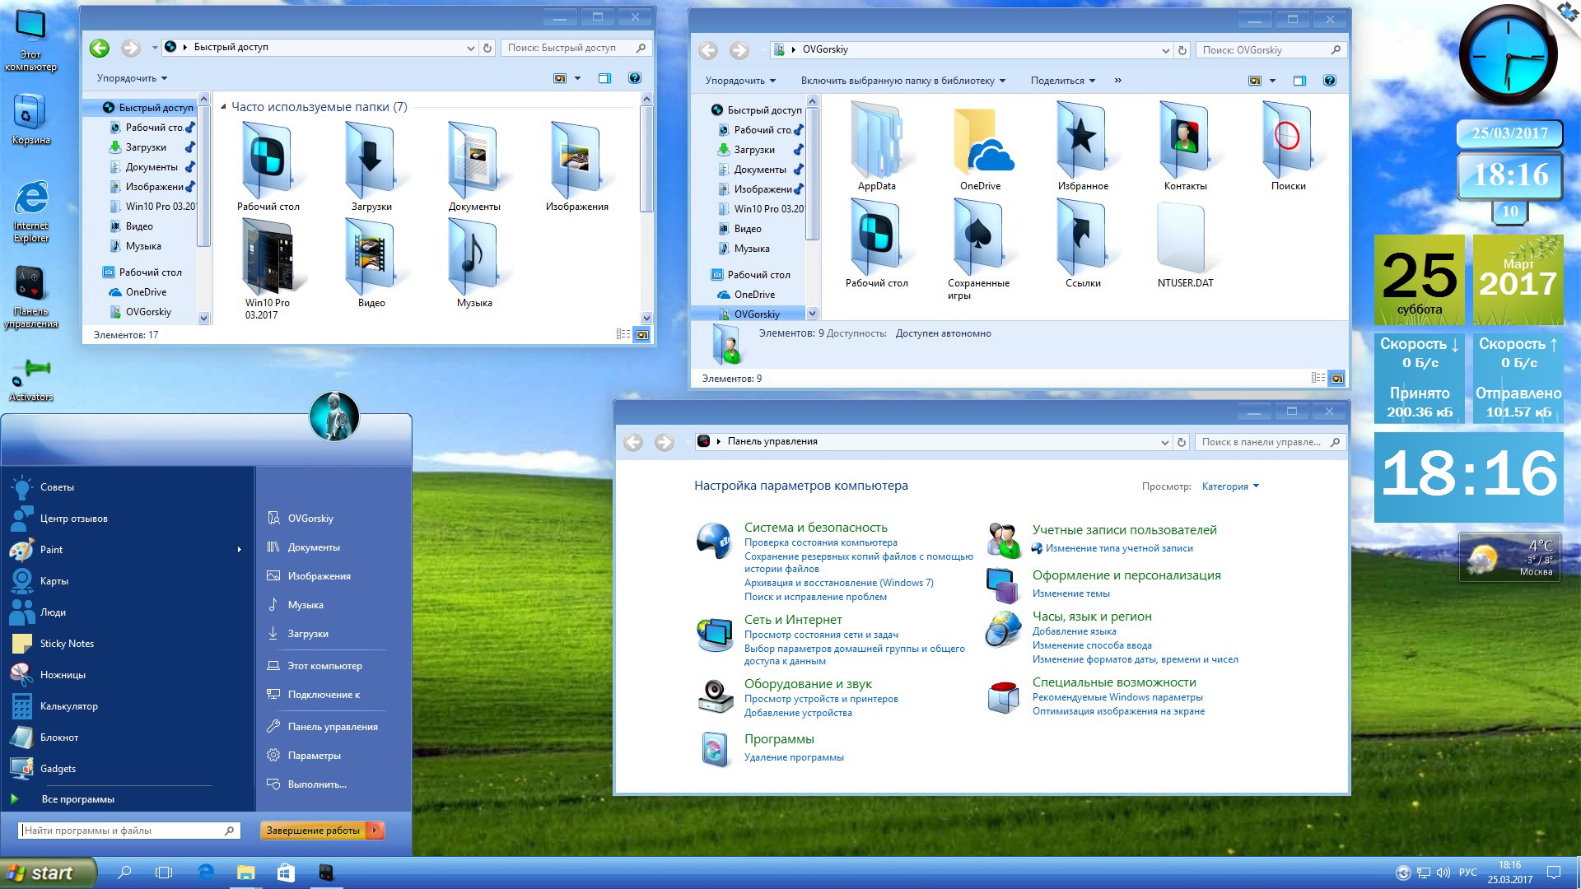Toggle preview pane in OVGorskiy window
The width and height of the screenshot is (1581, 889).
point(1299,81)
